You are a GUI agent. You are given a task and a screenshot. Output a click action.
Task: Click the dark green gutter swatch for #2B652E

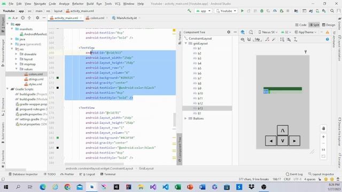tap(58, 78)
